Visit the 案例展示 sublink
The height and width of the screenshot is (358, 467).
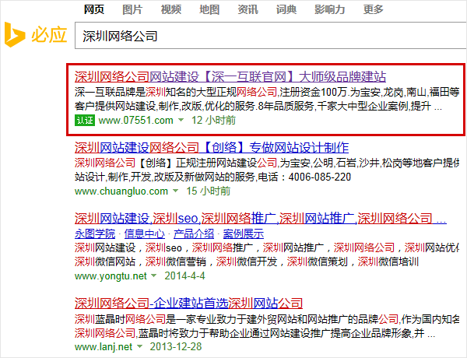244,233
